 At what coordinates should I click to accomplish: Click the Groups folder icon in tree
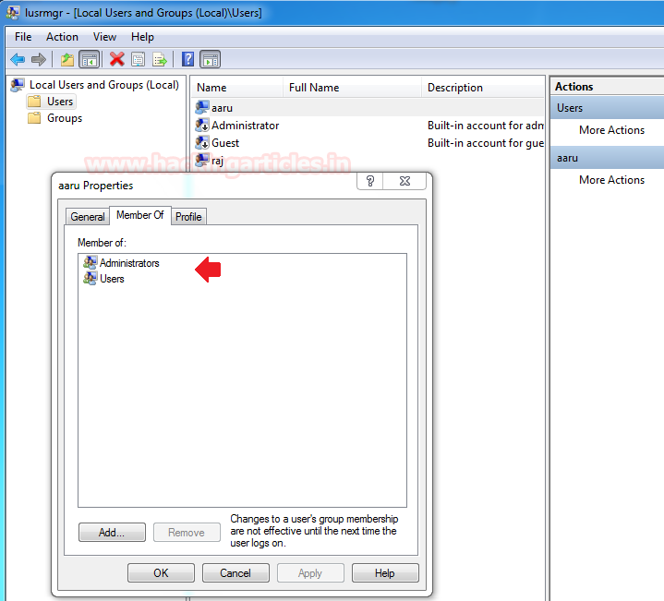(x=34, y=118)
